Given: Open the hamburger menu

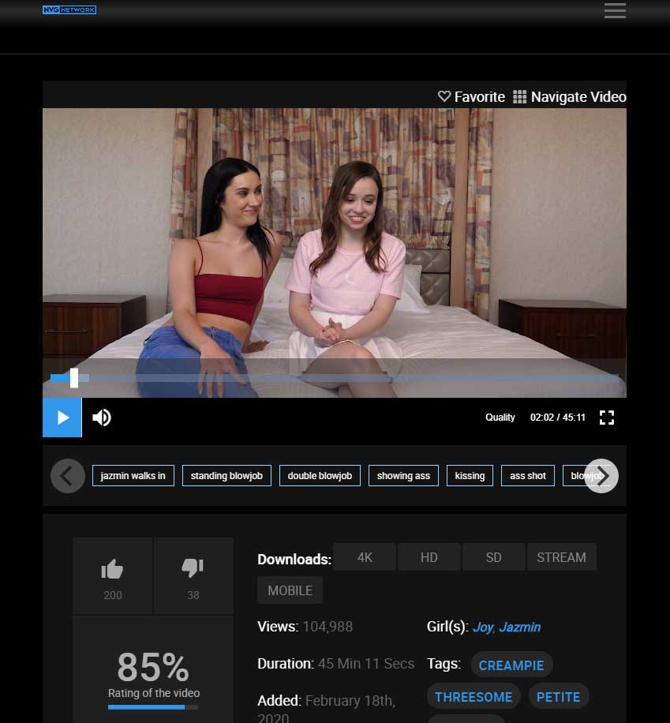Looking at the screenshot, I should [x=615, y=10].
